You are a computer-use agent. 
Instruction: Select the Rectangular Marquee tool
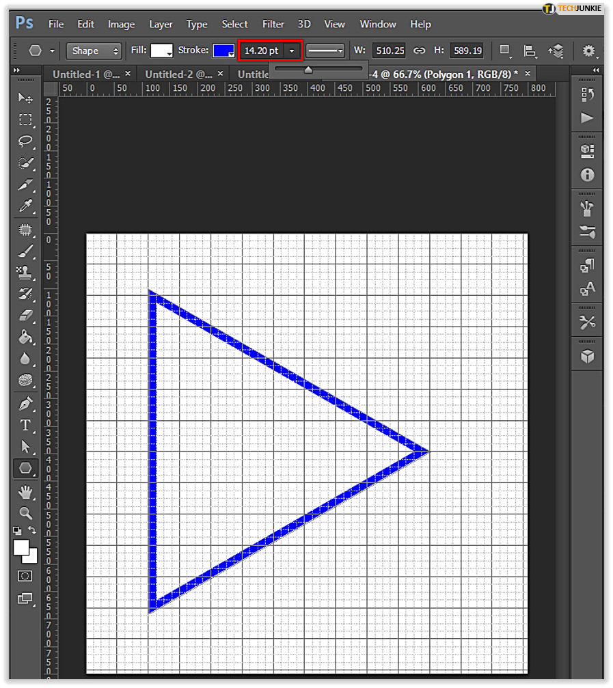[x=25, y=120]
